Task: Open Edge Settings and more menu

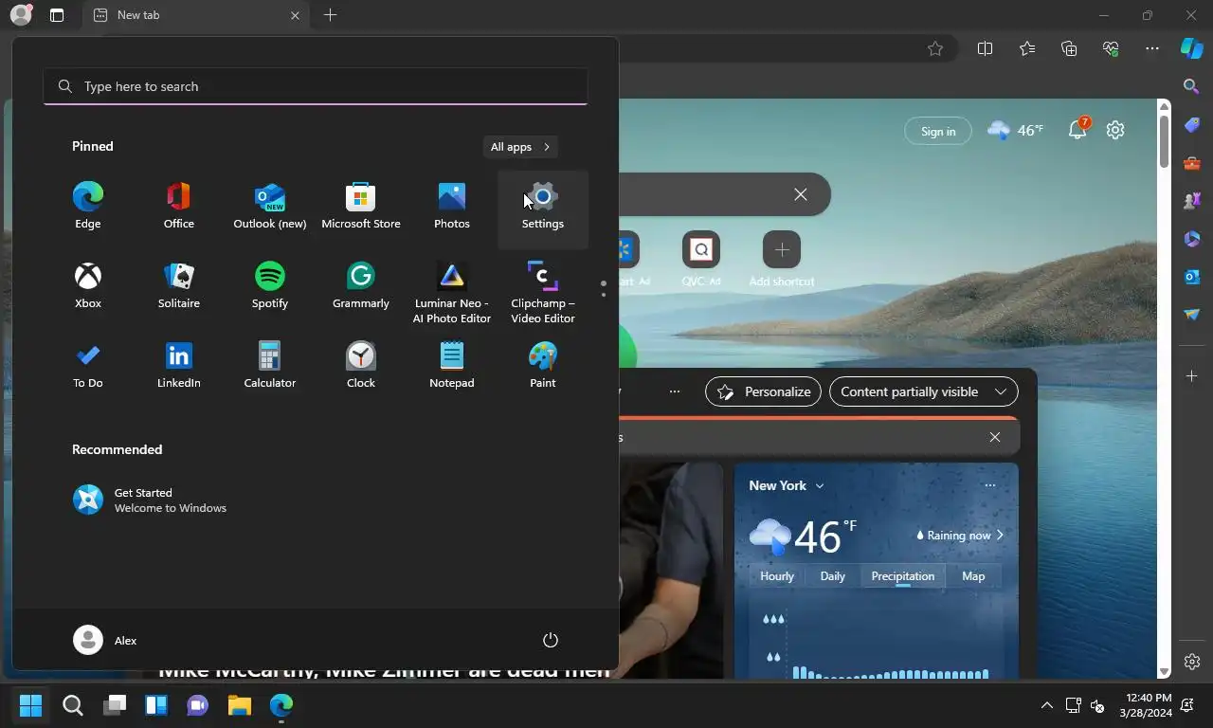Action: tap(1152, 49)
